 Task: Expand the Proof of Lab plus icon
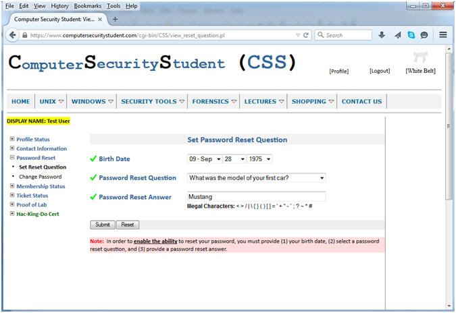click(12, 204)
